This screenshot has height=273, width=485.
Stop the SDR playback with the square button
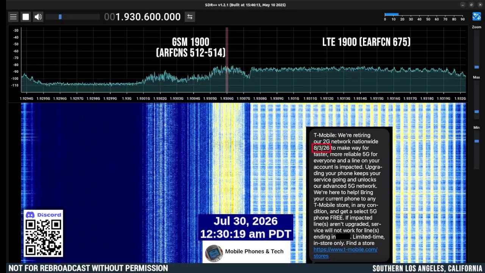(x=26, y=17)
